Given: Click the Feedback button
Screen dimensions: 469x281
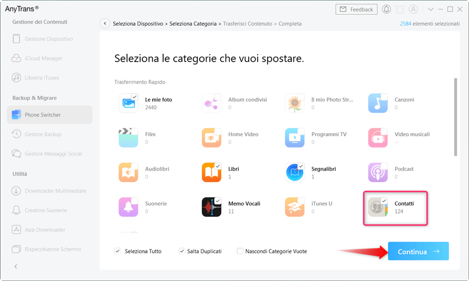Looking at the screenshot, I should tap(356, 9).
